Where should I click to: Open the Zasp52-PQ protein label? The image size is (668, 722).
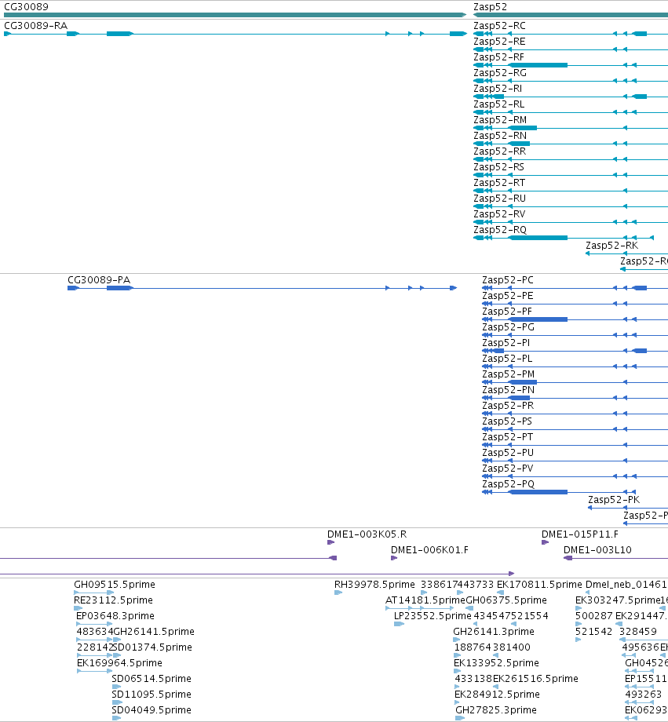508,483
